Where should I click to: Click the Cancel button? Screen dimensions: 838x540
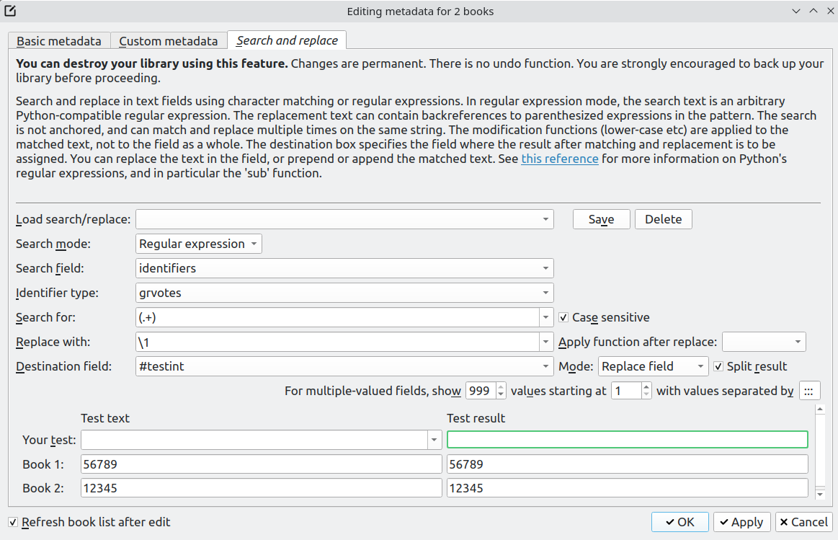pos(803,522)
